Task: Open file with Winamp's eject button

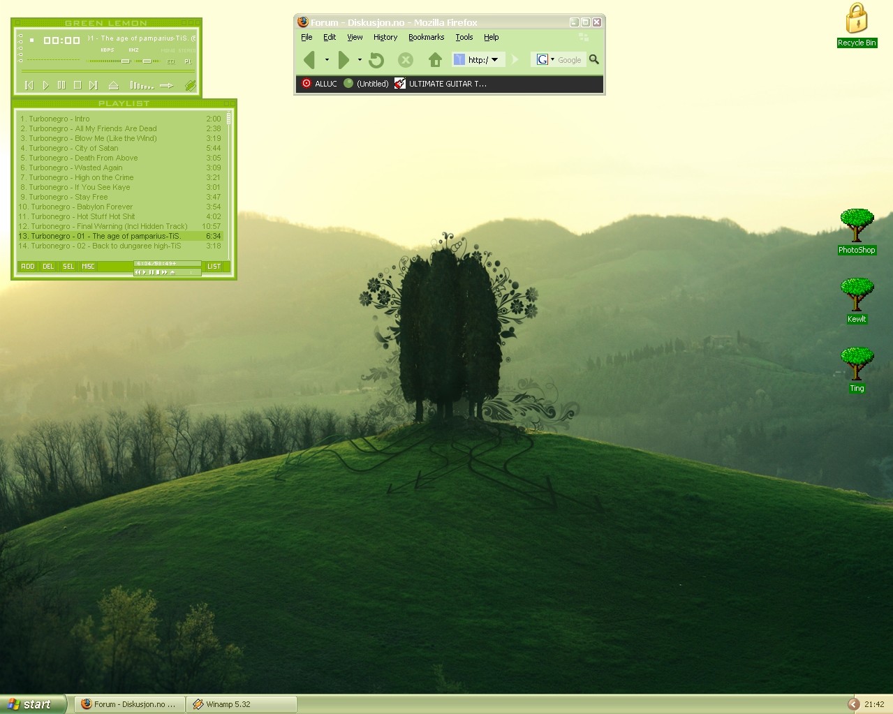Action: coord(113,85)
